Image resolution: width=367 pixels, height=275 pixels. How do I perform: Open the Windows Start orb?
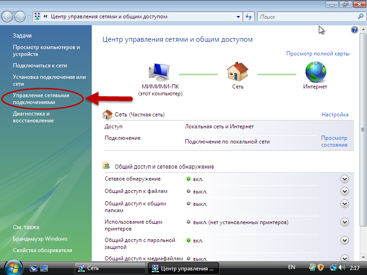pos(14,268)
